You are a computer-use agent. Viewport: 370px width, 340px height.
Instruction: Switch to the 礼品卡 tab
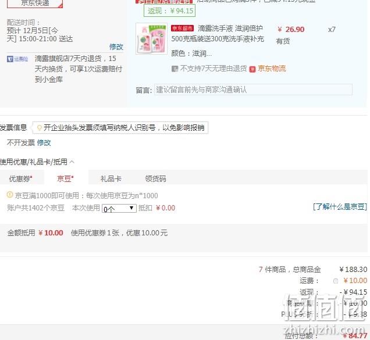[111, 178]
